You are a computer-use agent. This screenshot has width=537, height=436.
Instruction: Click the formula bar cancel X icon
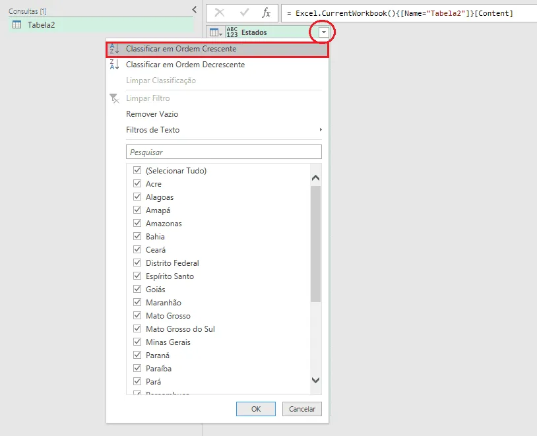[219, 13]
